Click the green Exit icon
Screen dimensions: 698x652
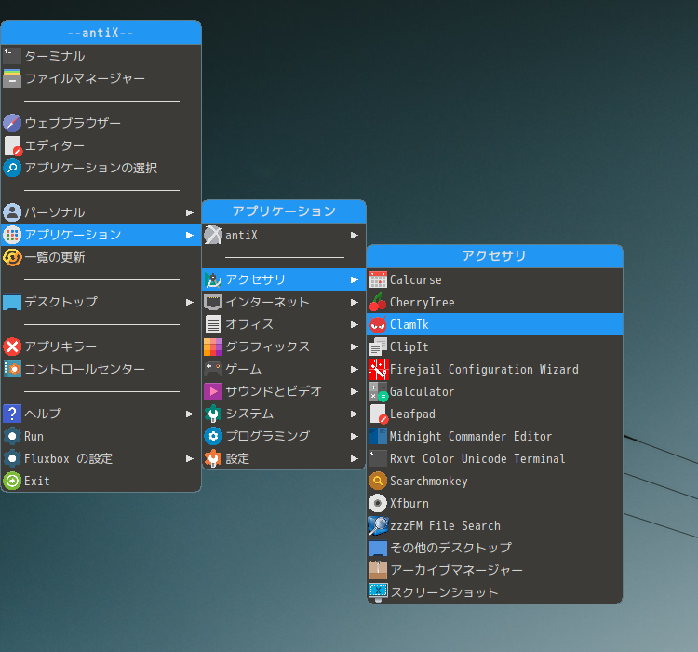12,481
